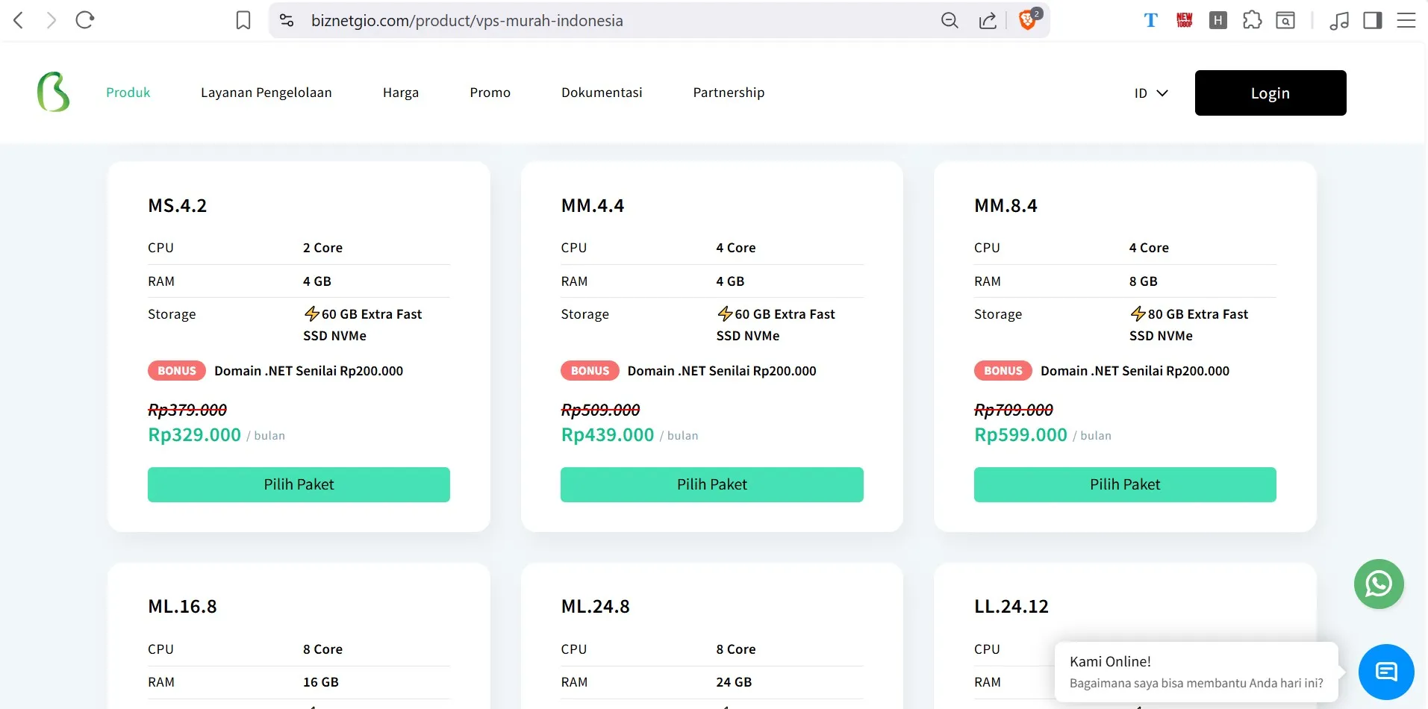Screen dimensions: 1428x709
Task: Open the browser hamburger menu
Action: pyautogui.click(x=1406, y=20)
